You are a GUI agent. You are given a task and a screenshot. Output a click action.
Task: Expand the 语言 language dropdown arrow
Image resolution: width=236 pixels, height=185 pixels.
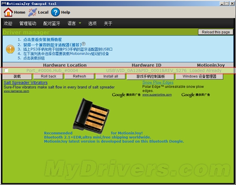tap(80, 23)
